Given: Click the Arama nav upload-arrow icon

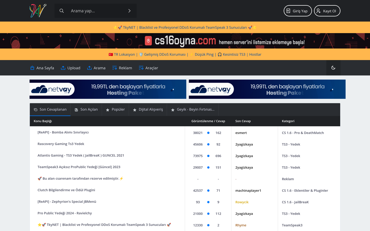Looking at the screenshot, I should (89, 68).
